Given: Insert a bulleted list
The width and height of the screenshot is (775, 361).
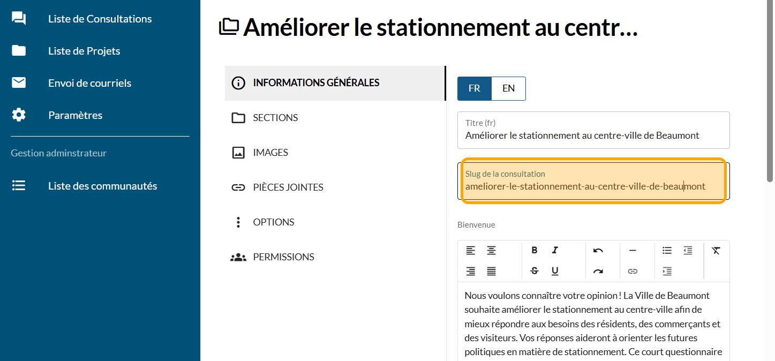Looking at the screenshot, I should pyautogui.click(x=667, y=250).
